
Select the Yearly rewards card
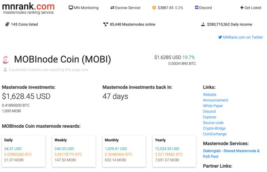point(174,151)
